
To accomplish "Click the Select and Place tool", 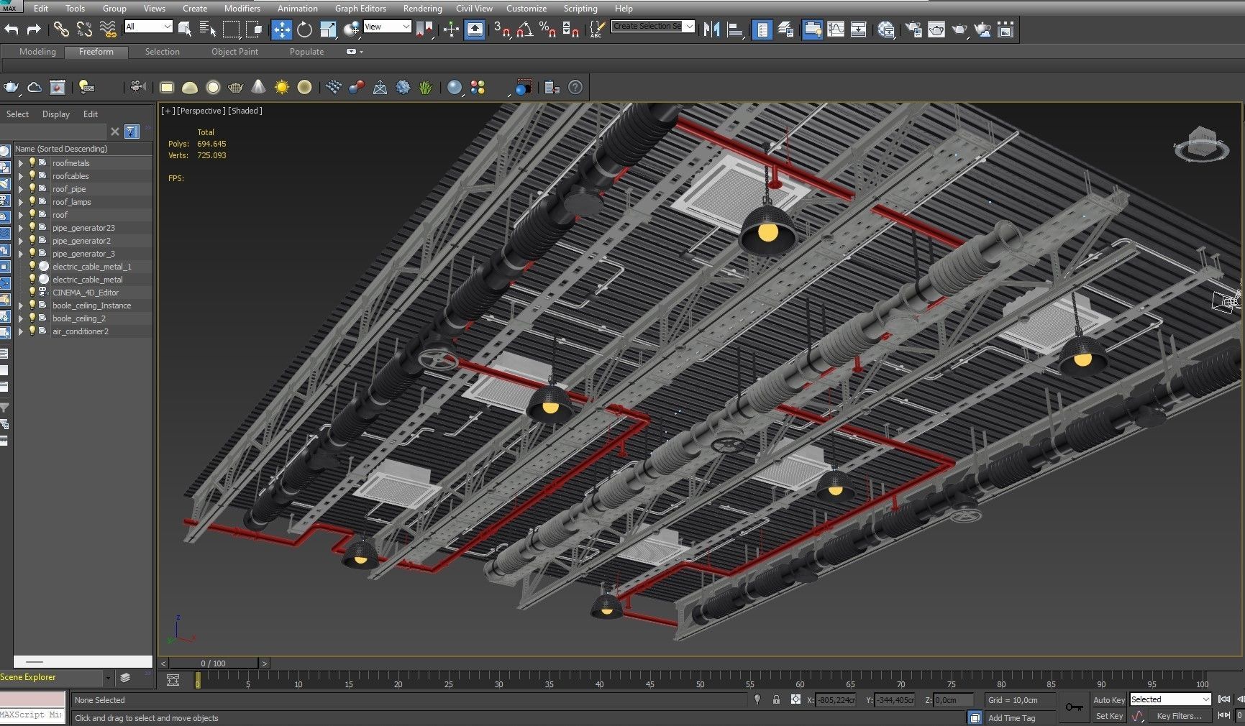I will click(x=352, y=29).
